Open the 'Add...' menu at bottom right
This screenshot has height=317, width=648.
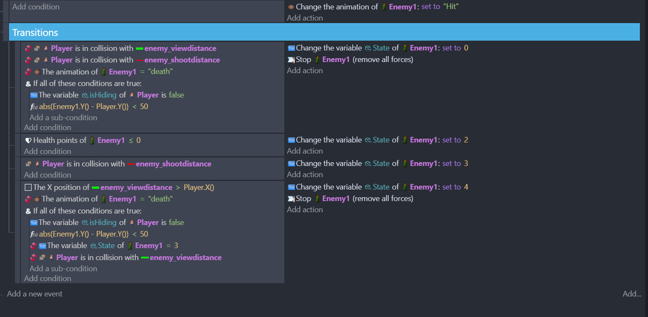pos(631,294)
